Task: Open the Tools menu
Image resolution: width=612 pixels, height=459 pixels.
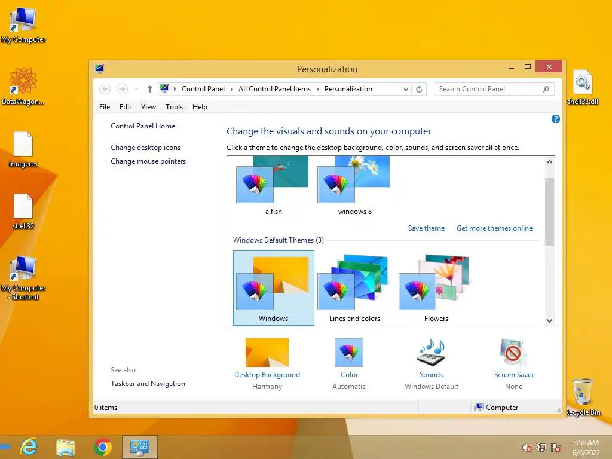Action: click(174, 107)
